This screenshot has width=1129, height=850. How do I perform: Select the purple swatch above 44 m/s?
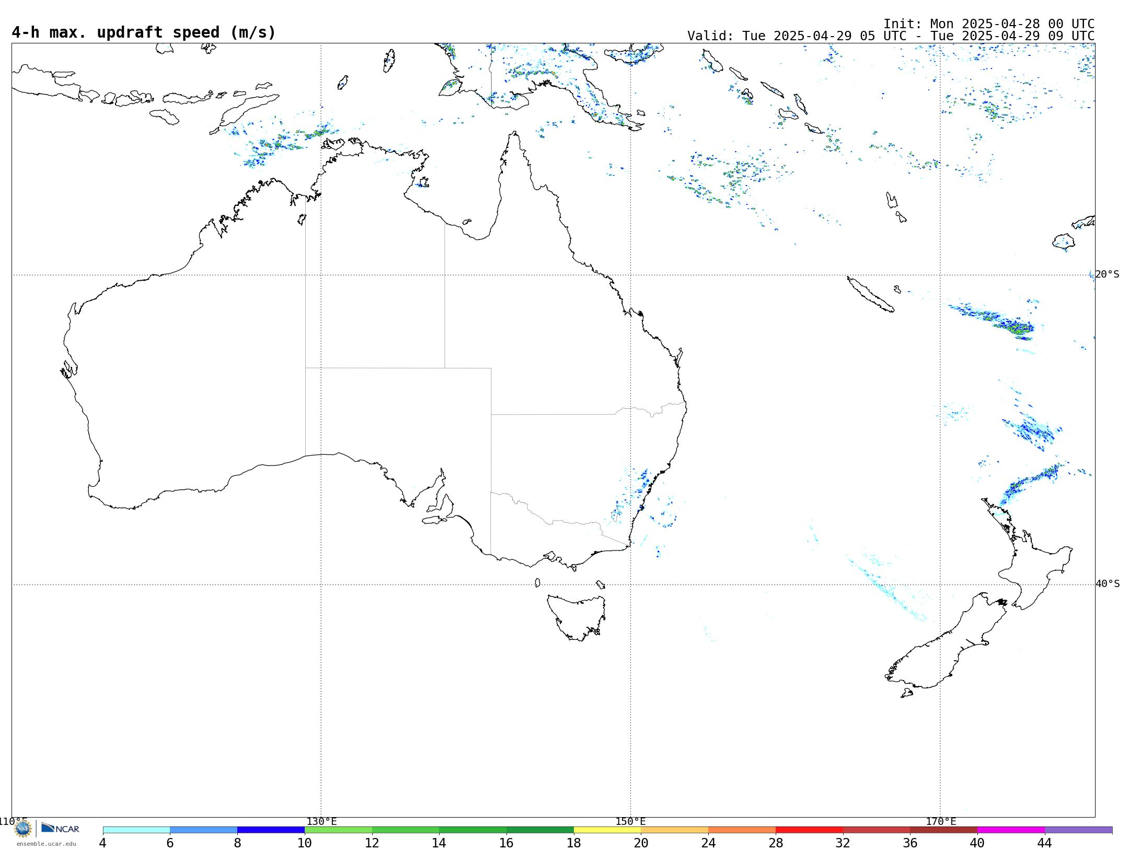pyautogui.click(x=1078, y=830)
